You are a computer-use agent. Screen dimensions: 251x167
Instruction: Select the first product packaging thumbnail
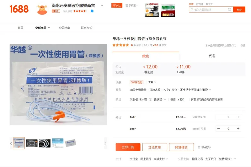coord(19,143)
